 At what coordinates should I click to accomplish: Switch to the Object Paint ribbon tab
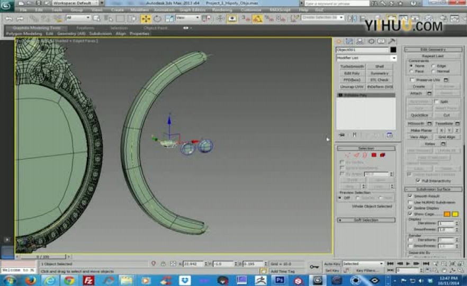tap(156, 28)
